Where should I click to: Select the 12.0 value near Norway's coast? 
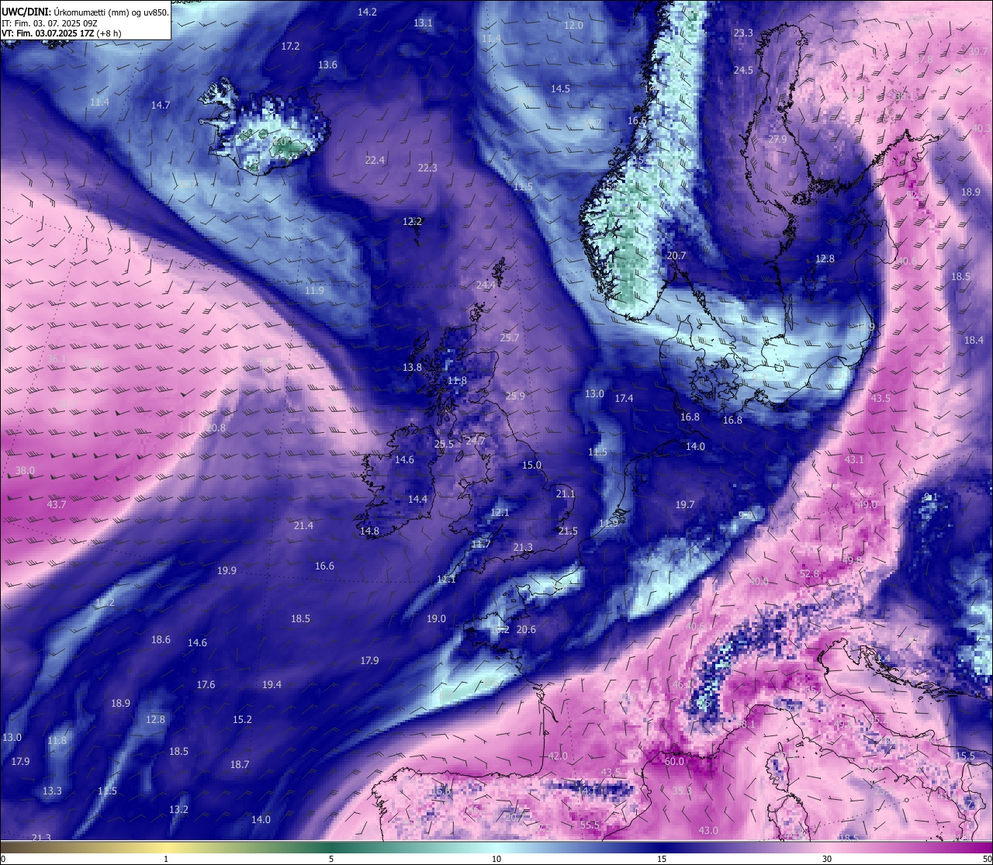coord(573,25)
